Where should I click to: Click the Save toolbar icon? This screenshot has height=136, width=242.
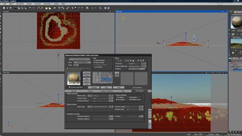[11, 8]
